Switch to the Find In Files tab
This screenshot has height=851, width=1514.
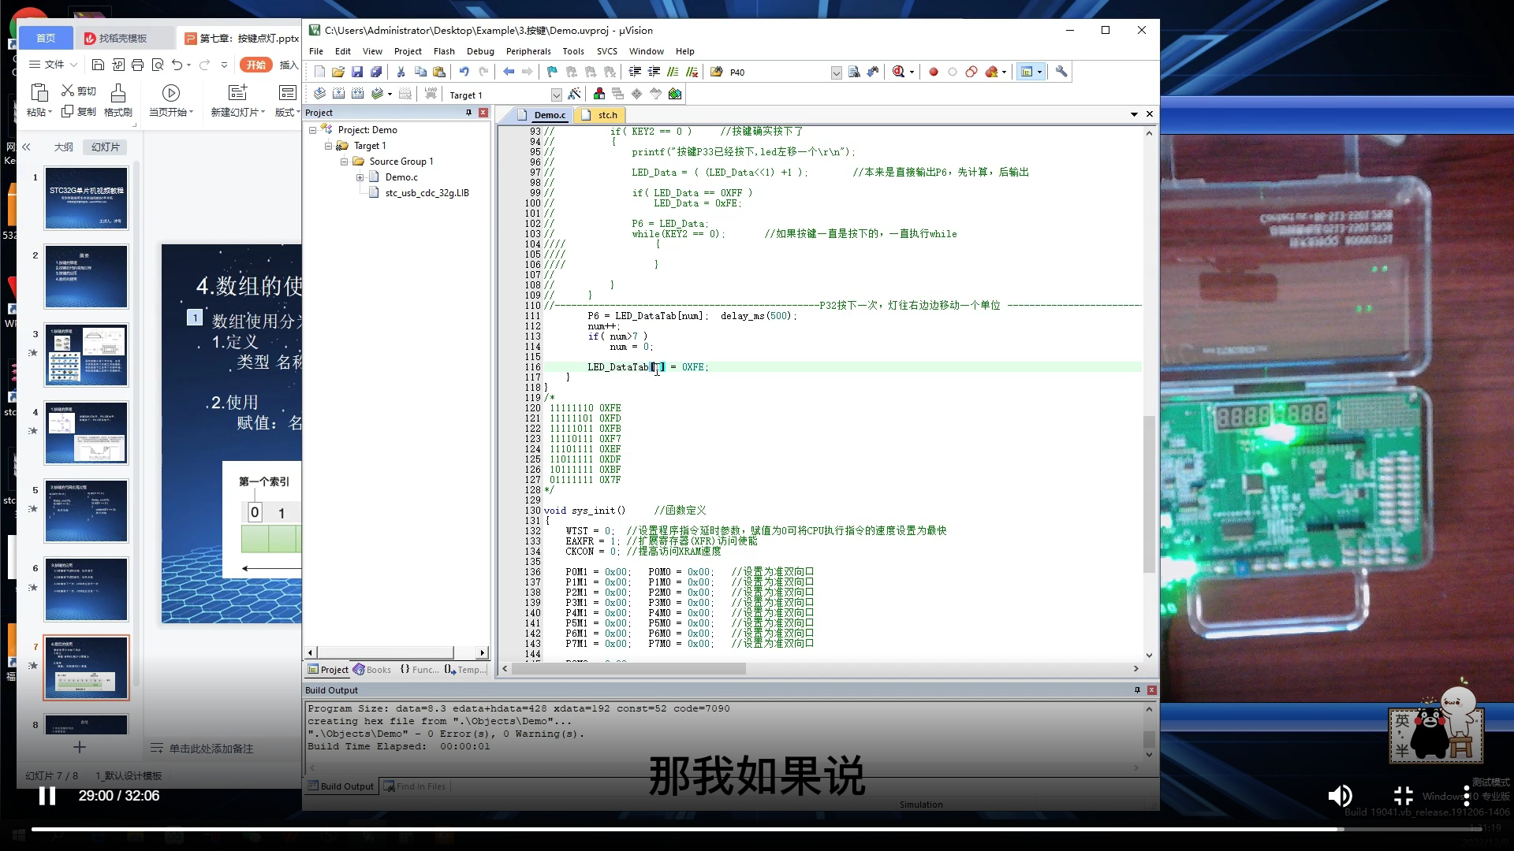[414, 786]
